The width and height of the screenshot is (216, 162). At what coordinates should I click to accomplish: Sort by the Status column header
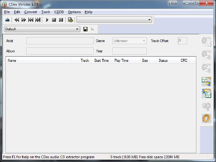point(160,60)
